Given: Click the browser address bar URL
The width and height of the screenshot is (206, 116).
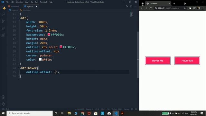Looking at the screenshot, I should coord(169,8).
